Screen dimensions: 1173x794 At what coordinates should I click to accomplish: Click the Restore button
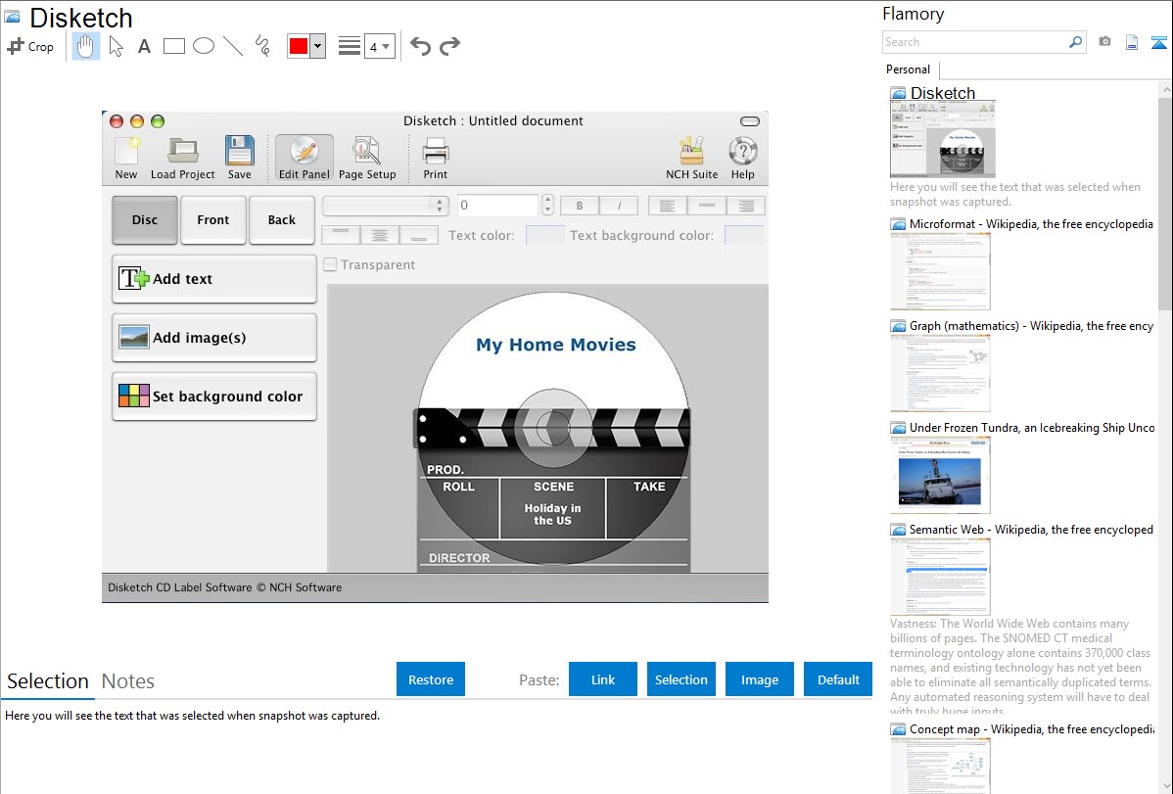point(431,679)
